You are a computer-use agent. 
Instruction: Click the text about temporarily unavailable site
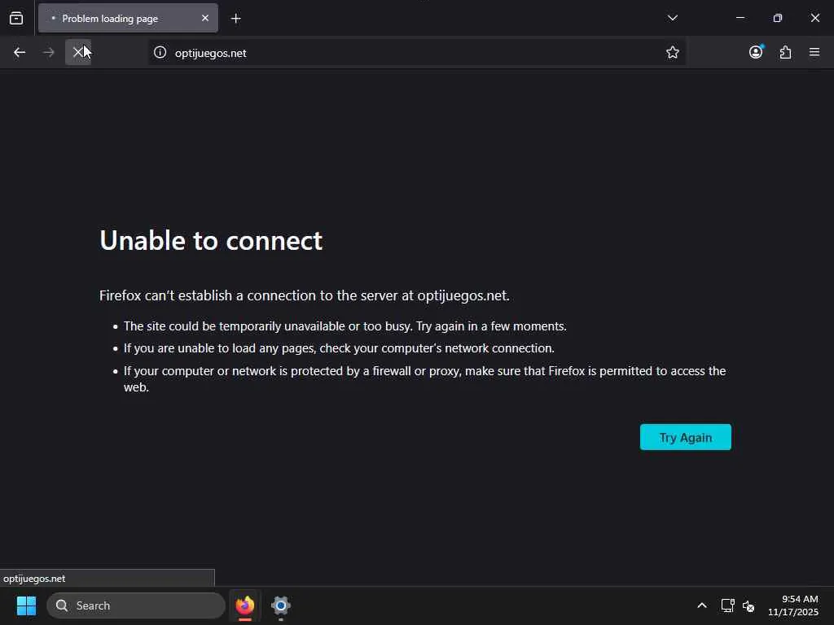click(x=345, y=326)
